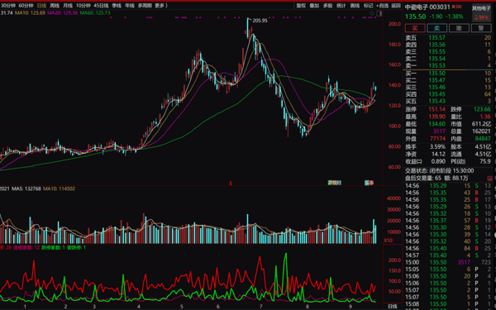Viewport: 496px width, 310px height.
Task: Select the 季线 quarterly chart tab
Action: click(x=117, y=6)
